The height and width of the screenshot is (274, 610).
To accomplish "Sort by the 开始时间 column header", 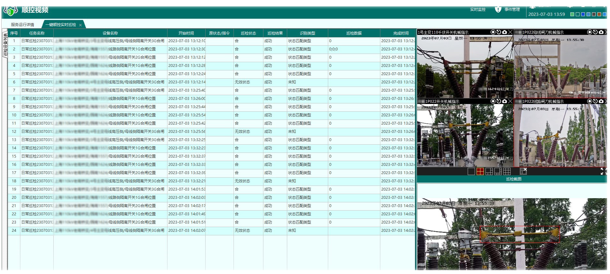I will pyautogui.click(x=186, y=33).
